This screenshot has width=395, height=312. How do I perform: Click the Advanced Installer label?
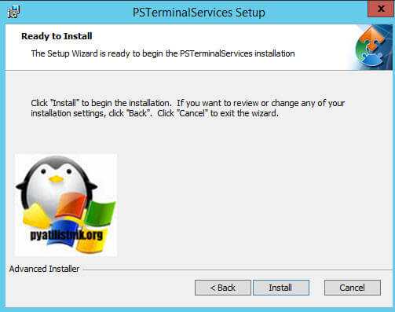click(44, 269)
